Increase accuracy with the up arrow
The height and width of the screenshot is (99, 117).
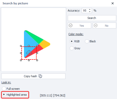pos(90,9)
